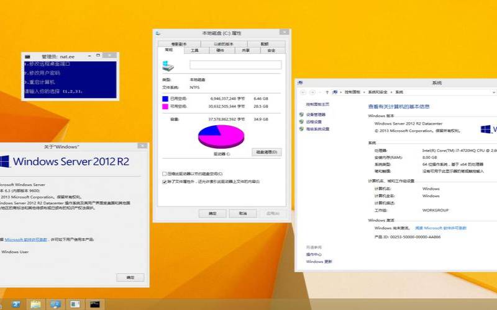Expand the breadcrumb chevron after 系统和安全
The height and width of the screenshot is (310, 497).
pos(392,92)
